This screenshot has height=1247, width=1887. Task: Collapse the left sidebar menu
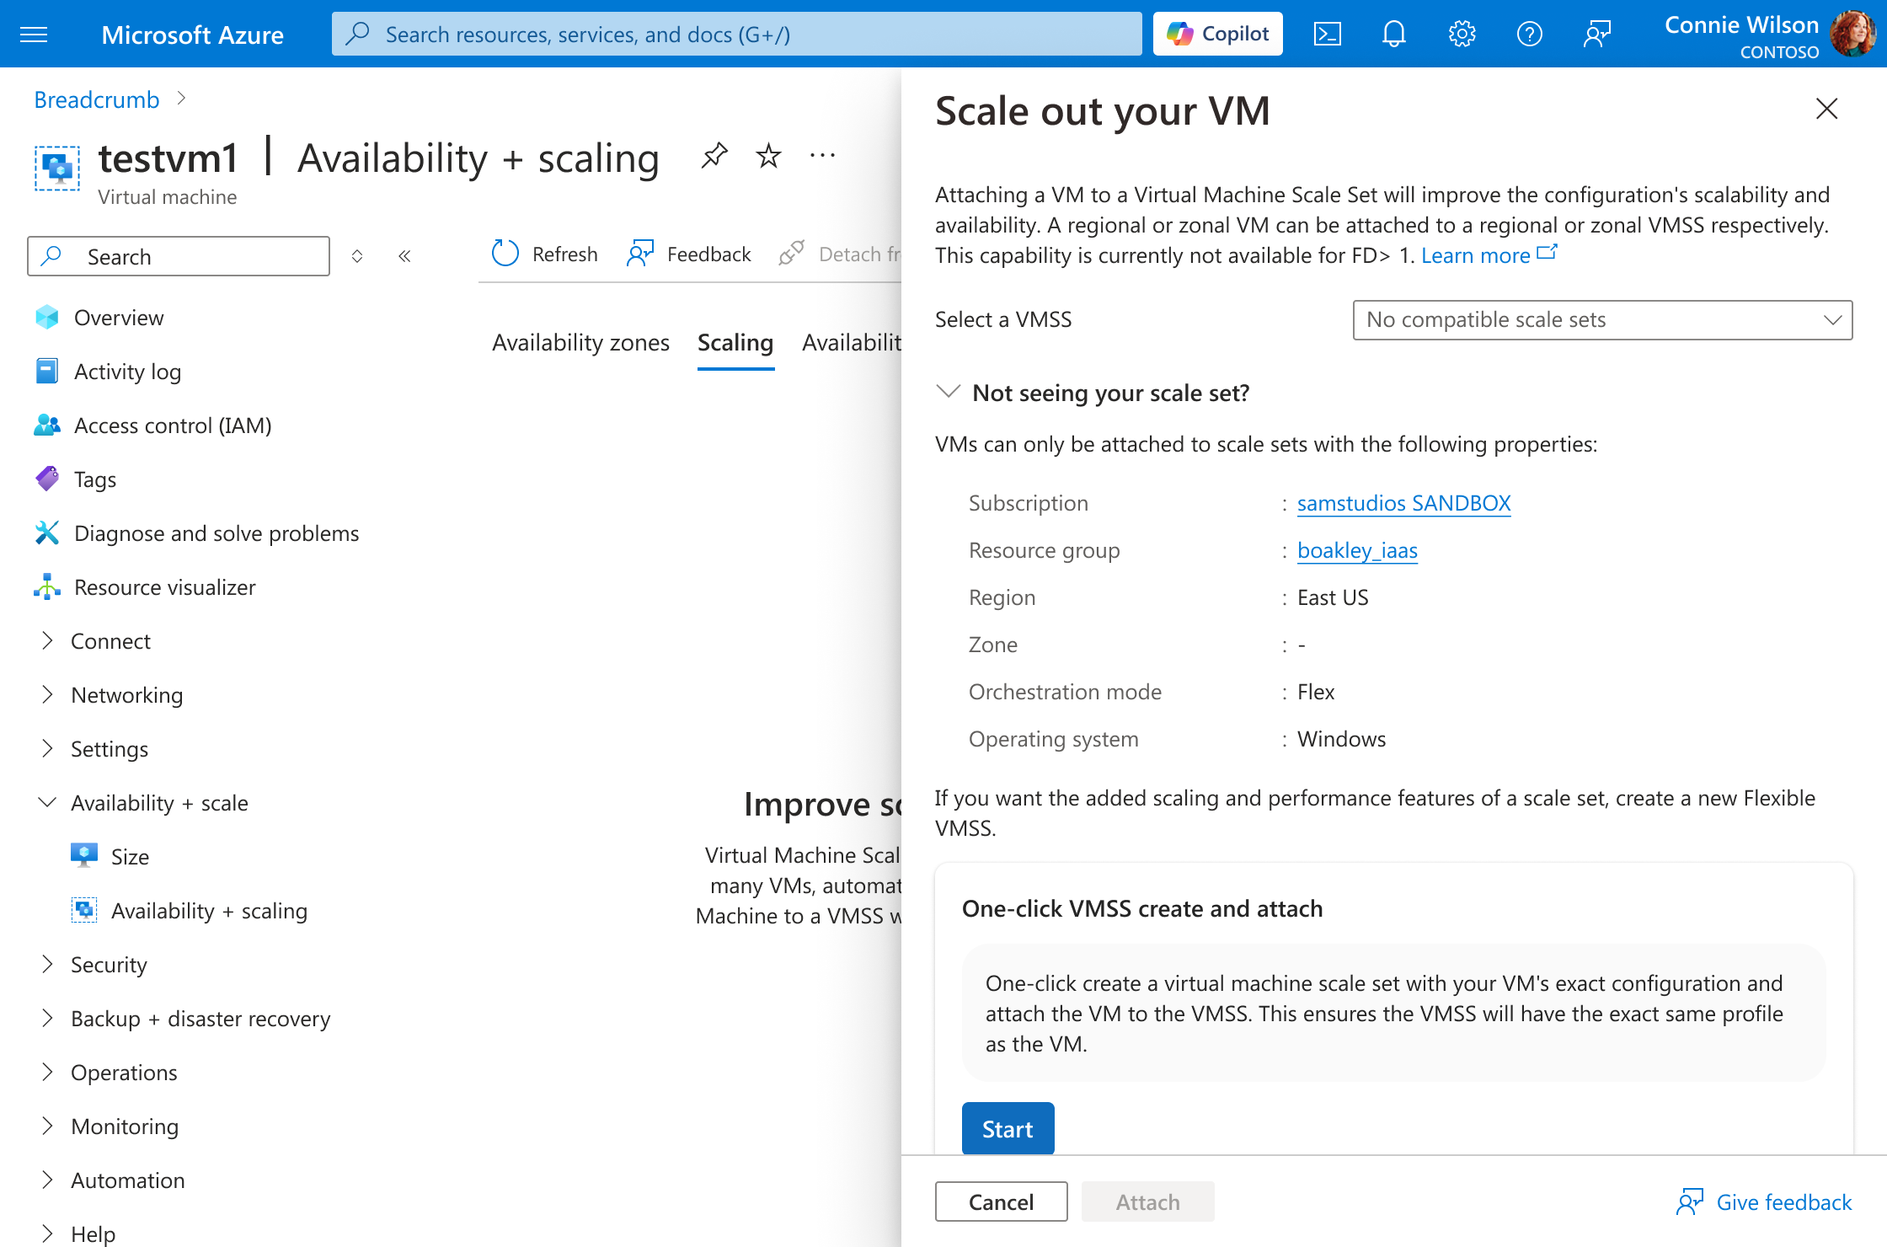coord(404,256)
